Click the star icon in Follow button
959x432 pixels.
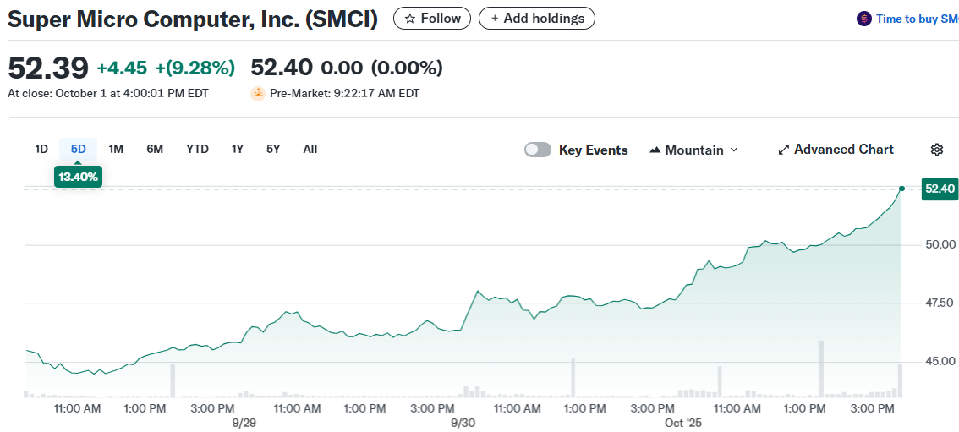(410, 19)
